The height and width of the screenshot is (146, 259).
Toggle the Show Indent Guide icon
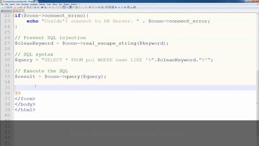point(70,7)
